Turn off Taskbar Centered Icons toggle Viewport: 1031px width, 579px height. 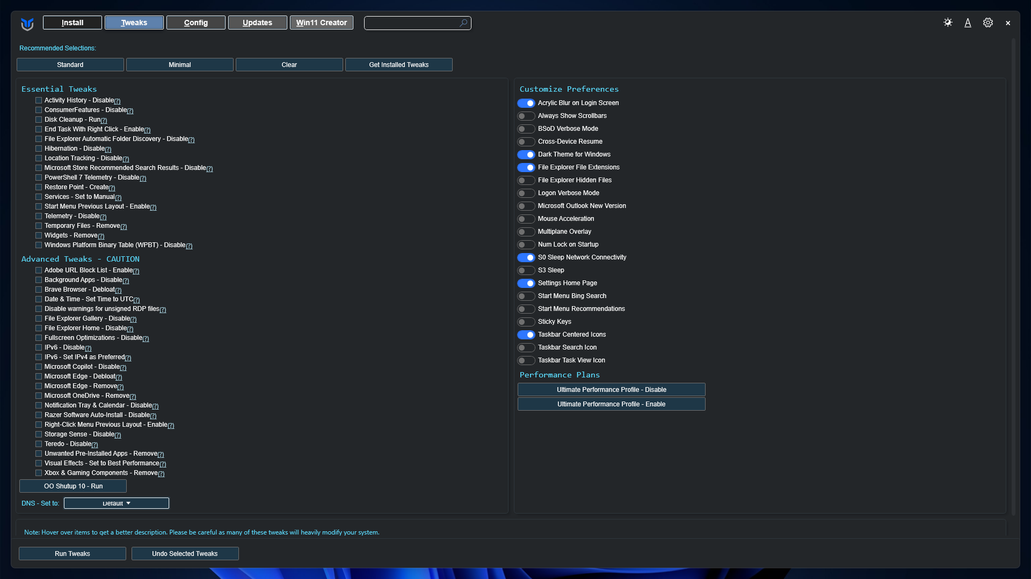click(x=526, y=335)
